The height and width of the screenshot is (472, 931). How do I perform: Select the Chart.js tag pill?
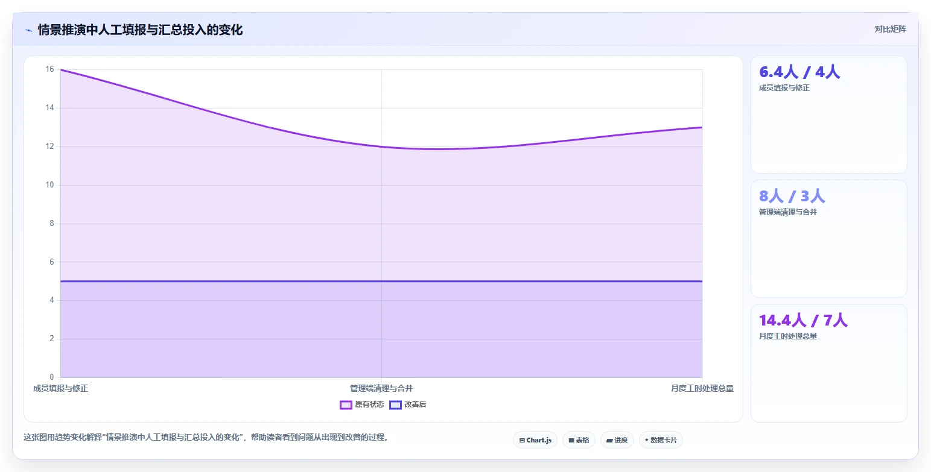tap(535, 440)
